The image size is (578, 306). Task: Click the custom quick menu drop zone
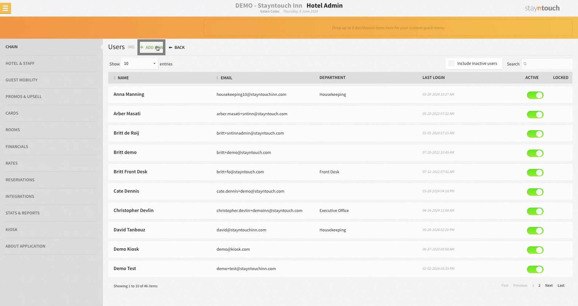pyautogui.click(x=388, y=28)
